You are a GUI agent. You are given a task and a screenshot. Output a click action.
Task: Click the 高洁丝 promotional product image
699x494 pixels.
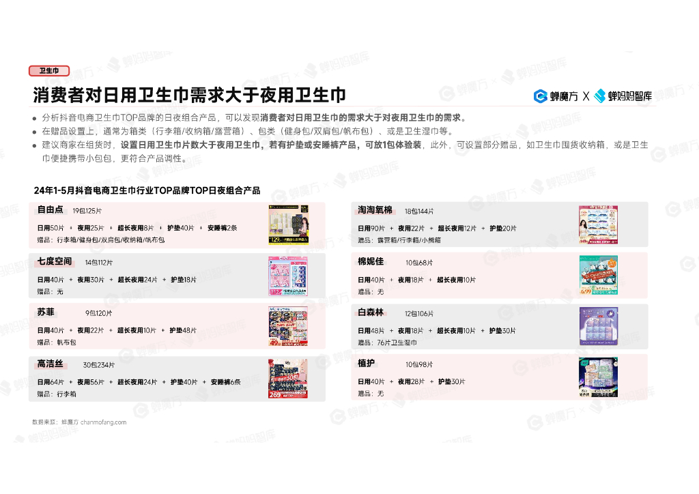click(288, 379)
